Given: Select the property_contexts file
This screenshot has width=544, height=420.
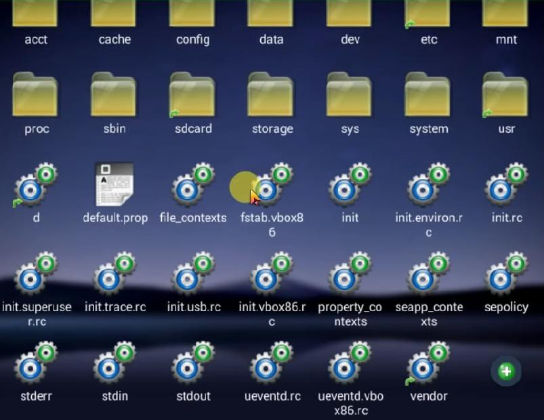Looking at the screenshot, I should [350, 274].
